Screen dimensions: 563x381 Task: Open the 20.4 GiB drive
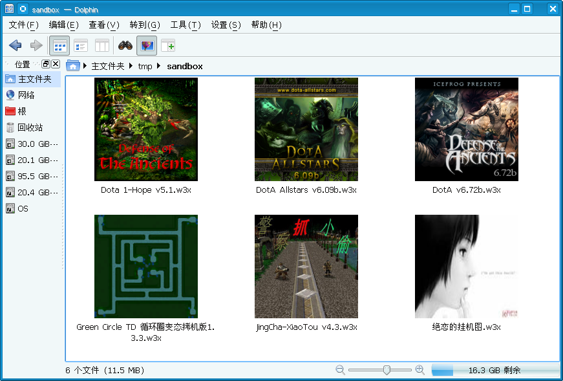coord(32,192)
